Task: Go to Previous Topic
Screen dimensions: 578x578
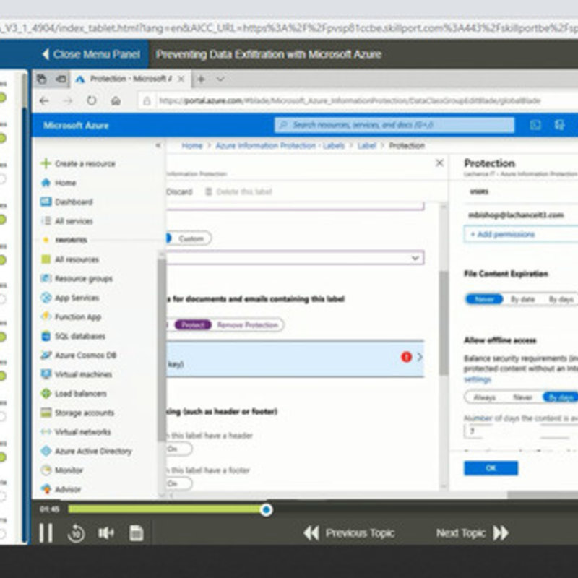Action: [349, 533]
